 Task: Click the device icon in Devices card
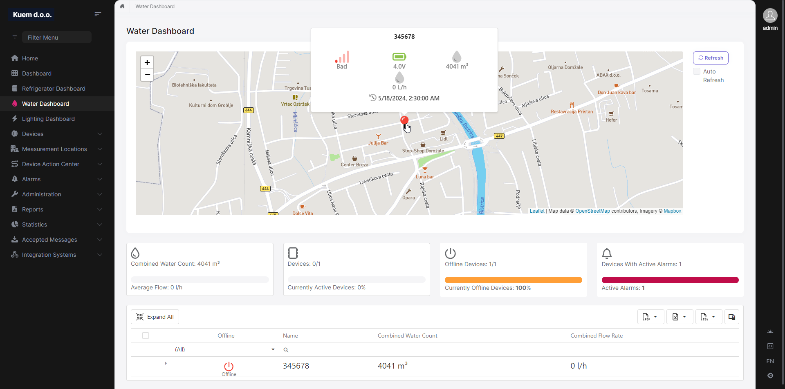pos(293,253)
